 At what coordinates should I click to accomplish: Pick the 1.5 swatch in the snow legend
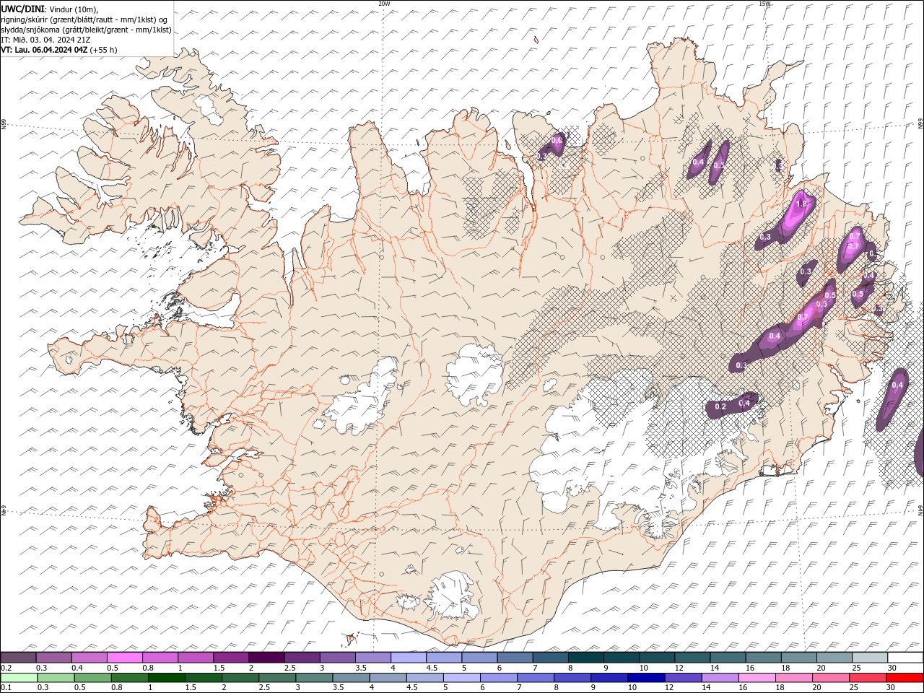230,658
